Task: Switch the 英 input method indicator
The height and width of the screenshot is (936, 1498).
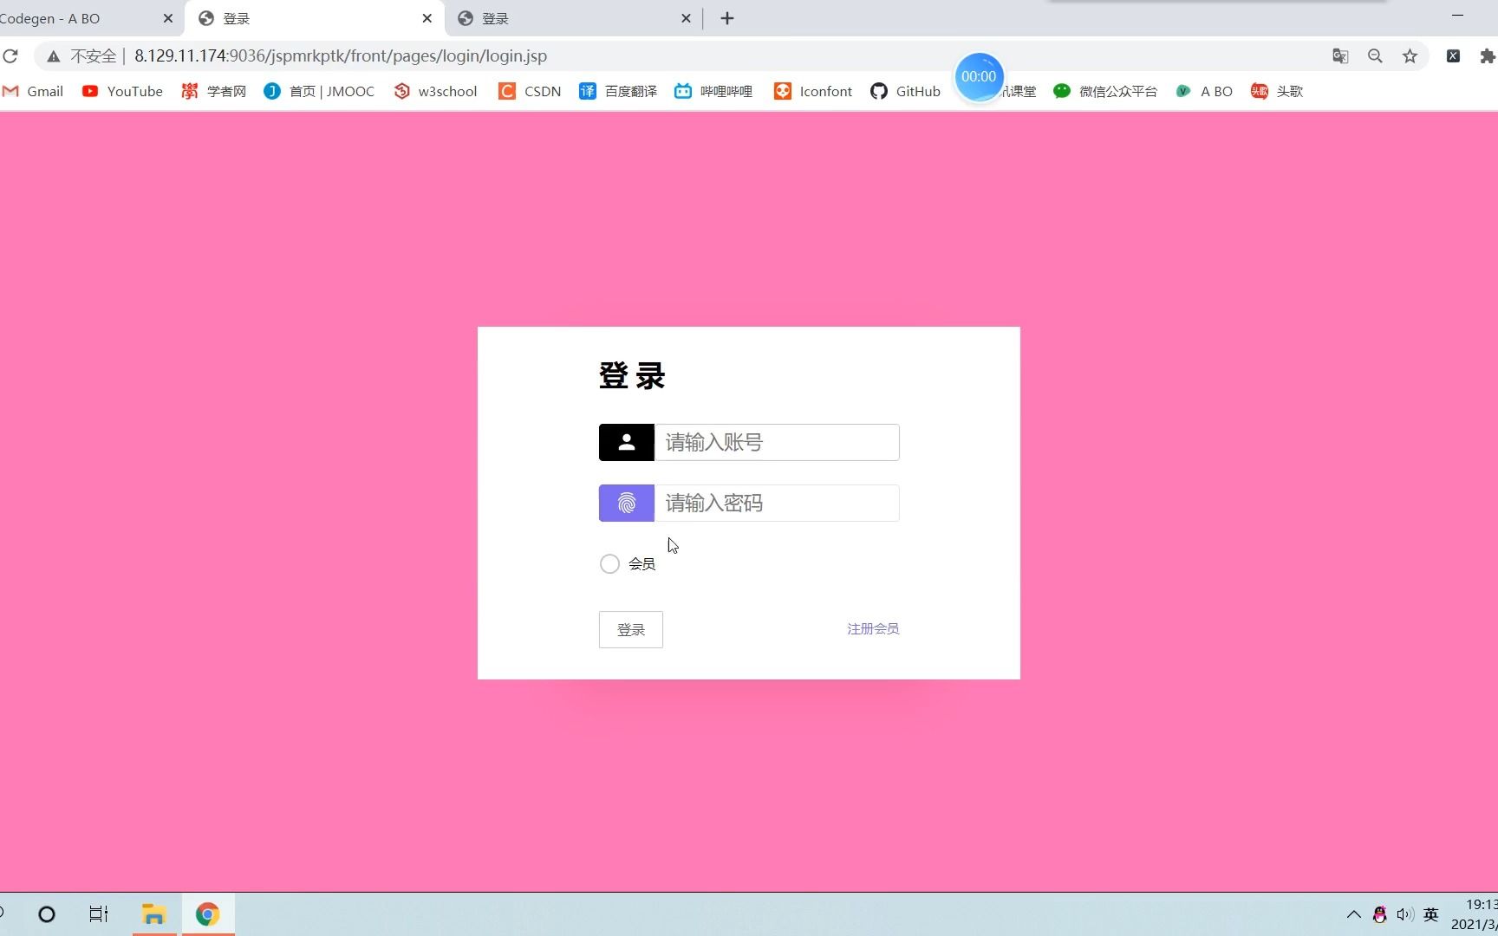Action: [1431, 914]
